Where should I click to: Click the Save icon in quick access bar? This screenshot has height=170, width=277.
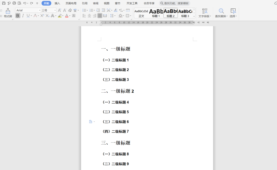pyautogui.click(x=4, y=3)
